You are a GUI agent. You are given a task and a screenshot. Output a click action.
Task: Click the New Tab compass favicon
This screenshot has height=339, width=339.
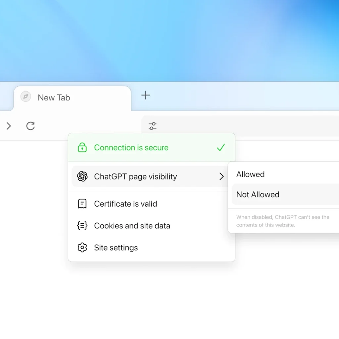[x=26, y=96]
